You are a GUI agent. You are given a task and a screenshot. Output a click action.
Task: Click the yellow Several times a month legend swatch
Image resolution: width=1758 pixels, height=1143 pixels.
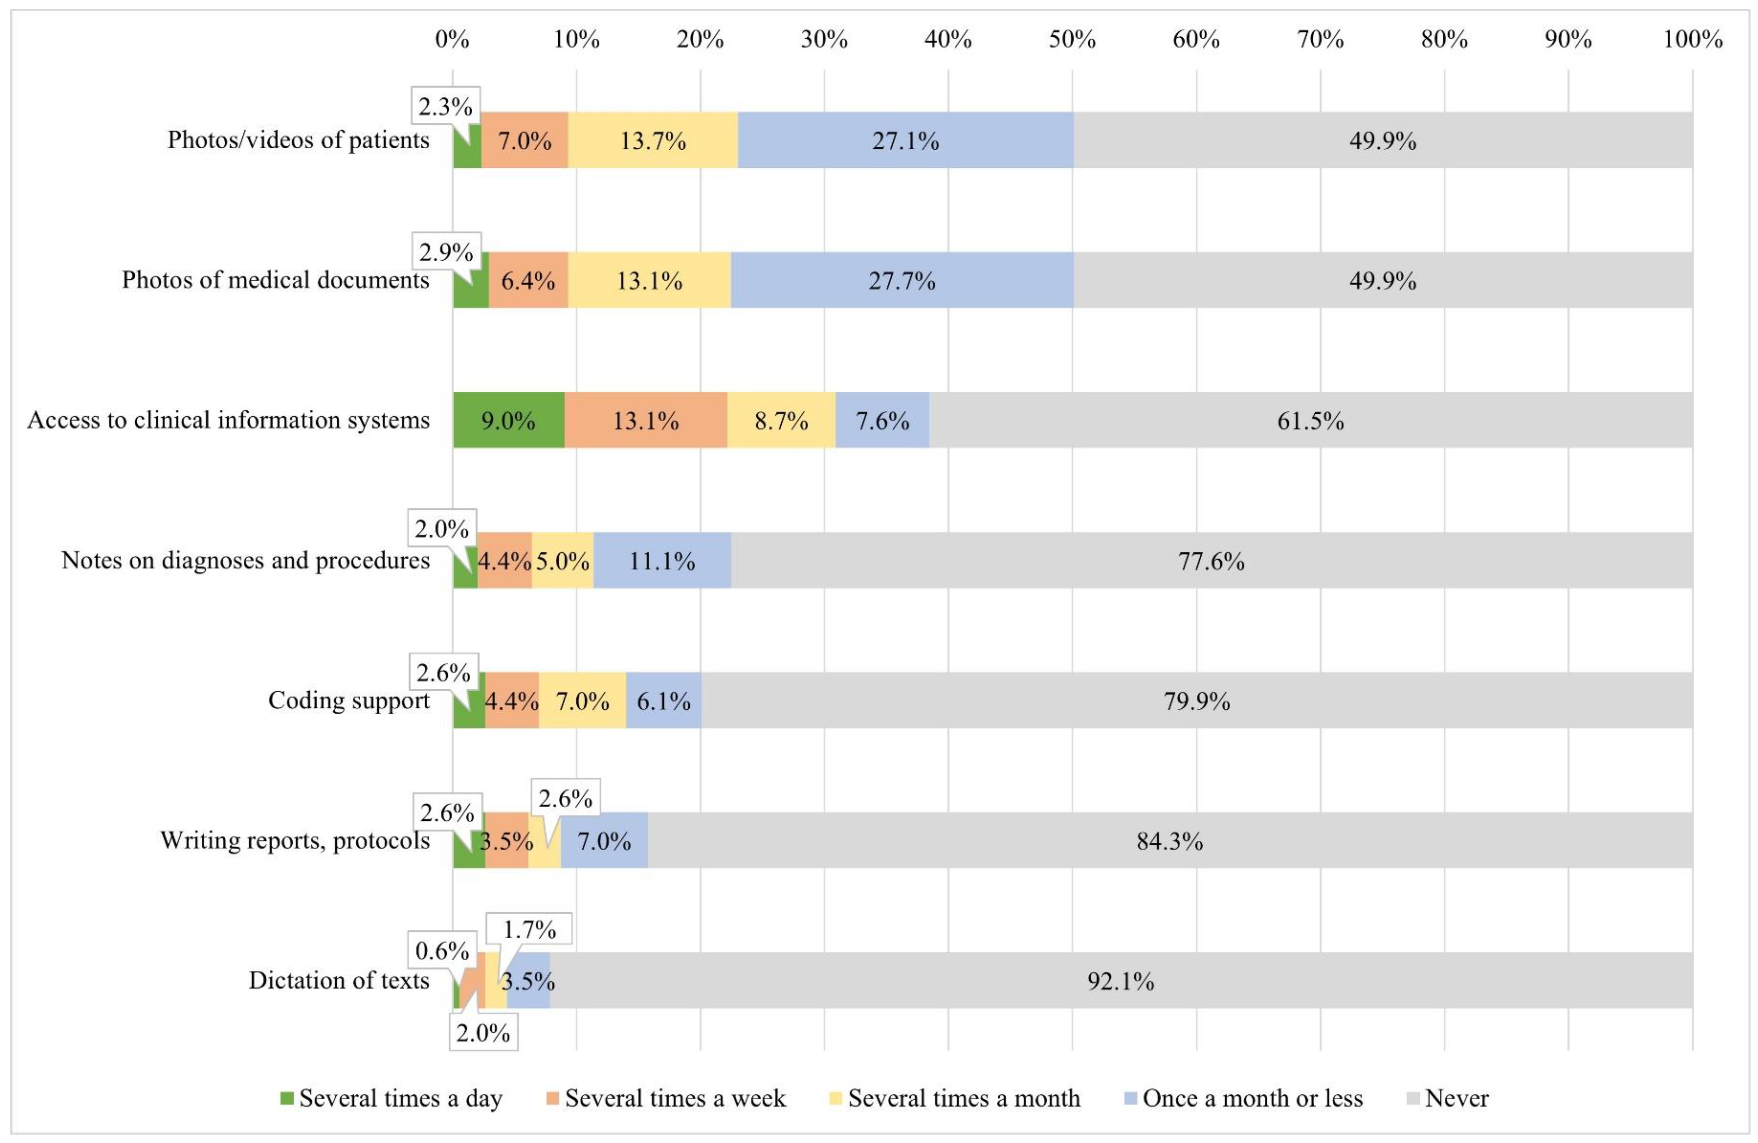coord(836,1098)
